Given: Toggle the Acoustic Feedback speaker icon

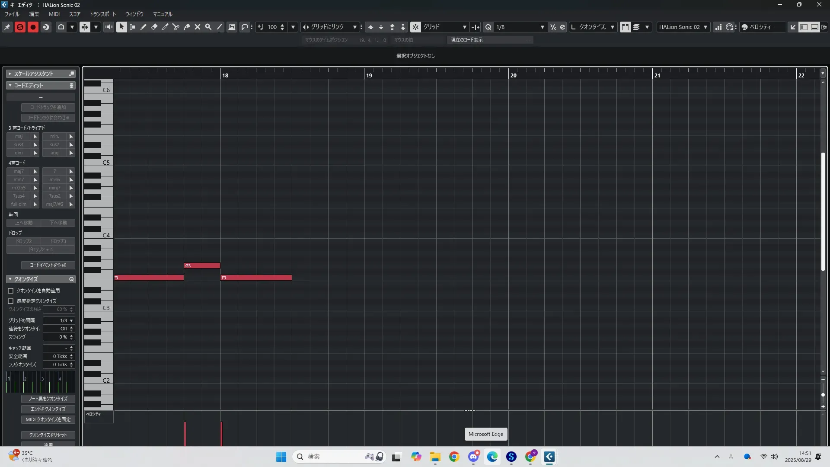Looking at the screenshot, I should click(x=109, y=27).
